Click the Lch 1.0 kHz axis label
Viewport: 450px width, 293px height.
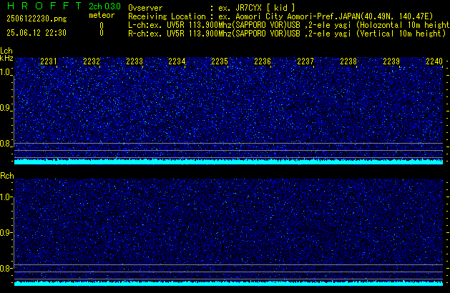6,72
